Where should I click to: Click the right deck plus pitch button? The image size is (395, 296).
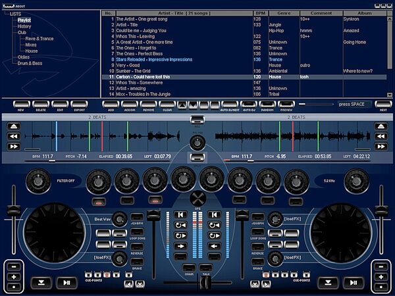point(381,277)
